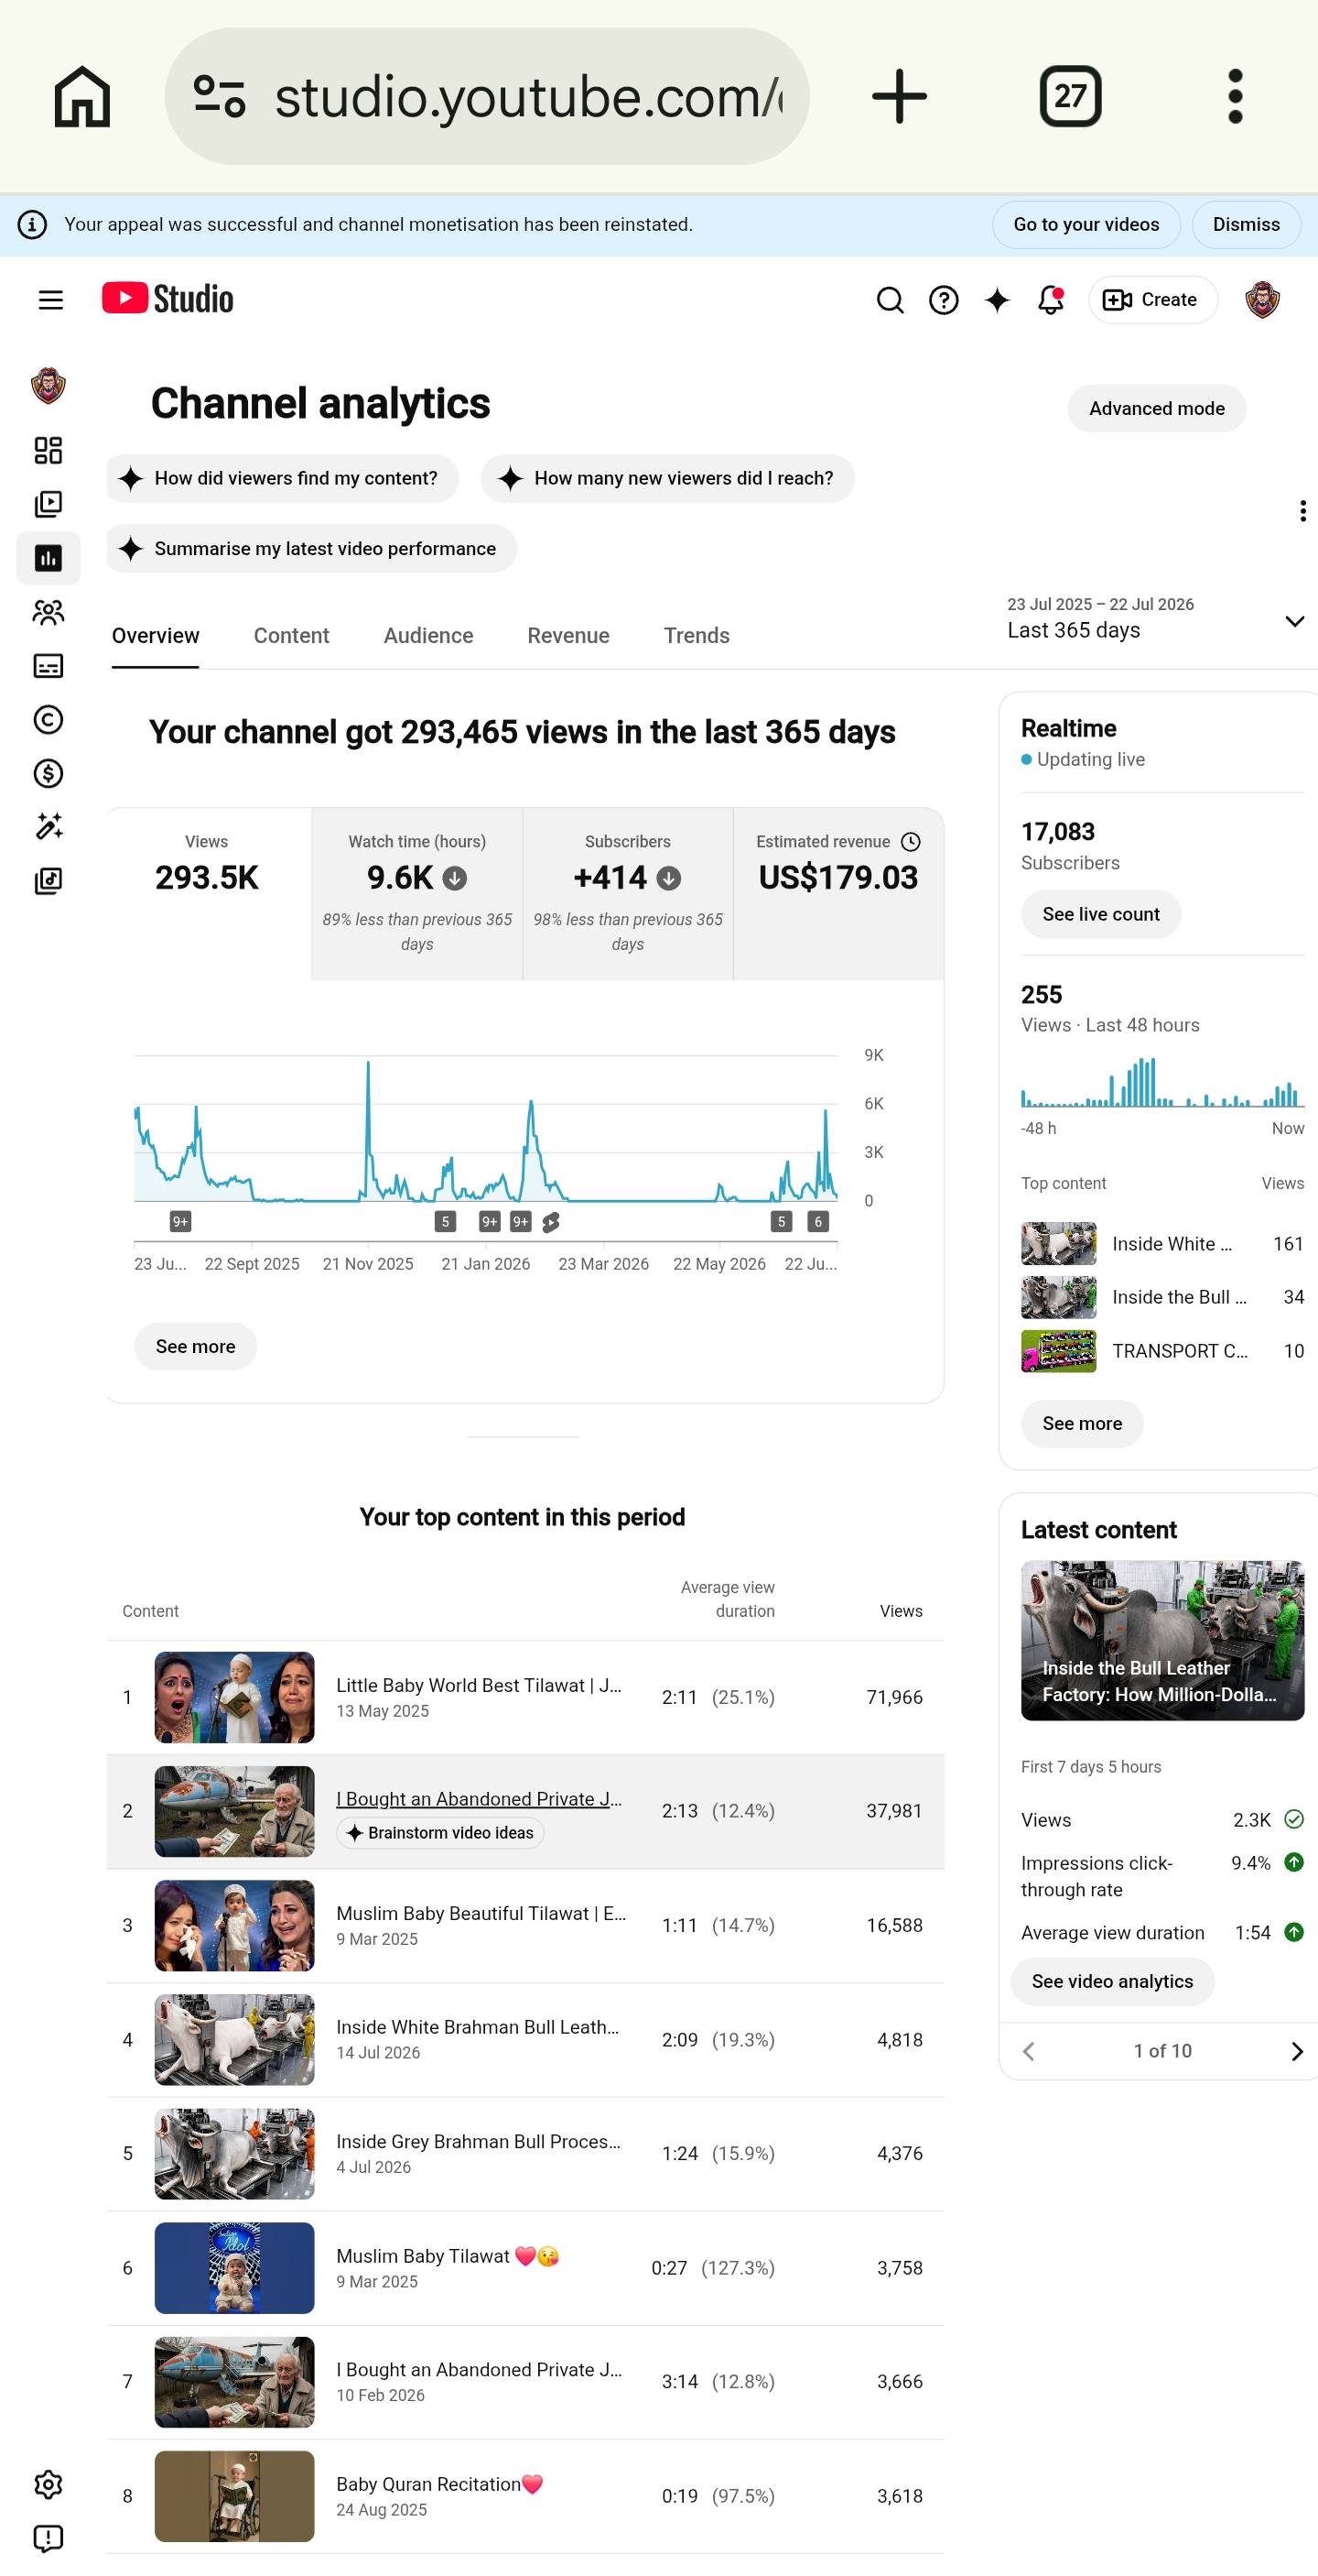The image size is (1318, 2576).
Task: Open the Settings gear in sidebar
Action: point(48,2485)
